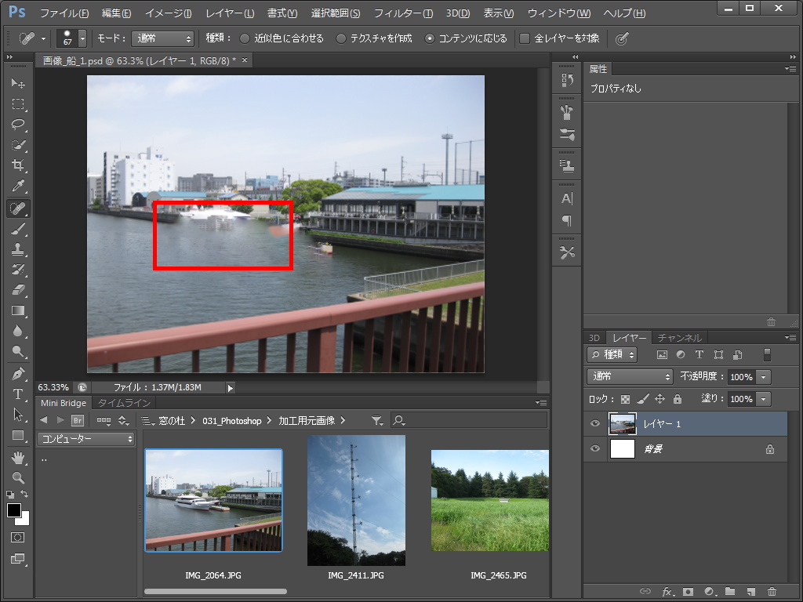
Task: Click the 加工用元画像 breadcrumb folder
Action: point(306,421)
